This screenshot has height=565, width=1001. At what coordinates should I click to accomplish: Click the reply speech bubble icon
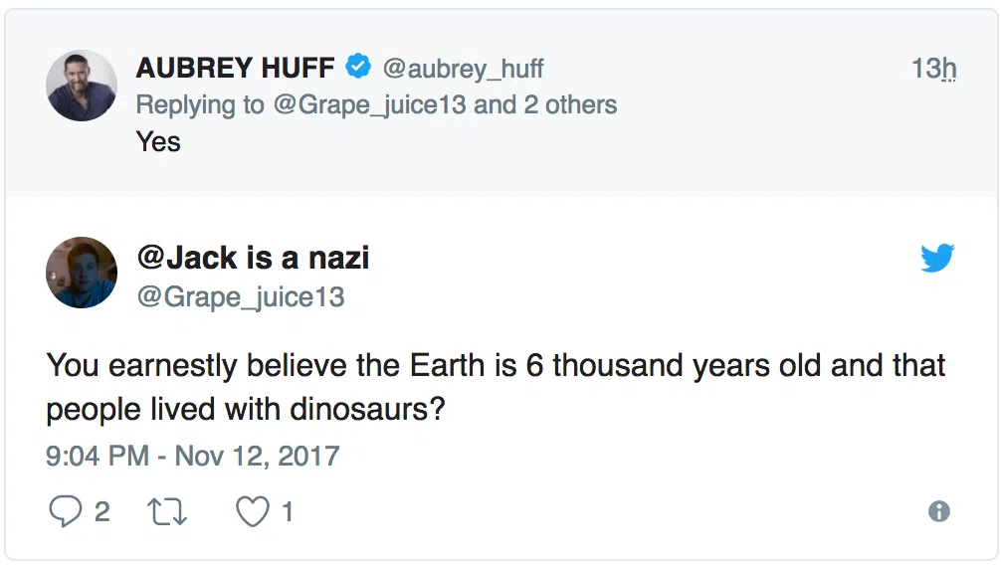65,512
